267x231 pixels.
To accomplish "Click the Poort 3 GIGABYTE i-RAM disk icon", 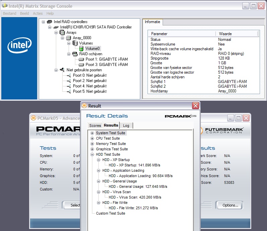I will [81, 65].
